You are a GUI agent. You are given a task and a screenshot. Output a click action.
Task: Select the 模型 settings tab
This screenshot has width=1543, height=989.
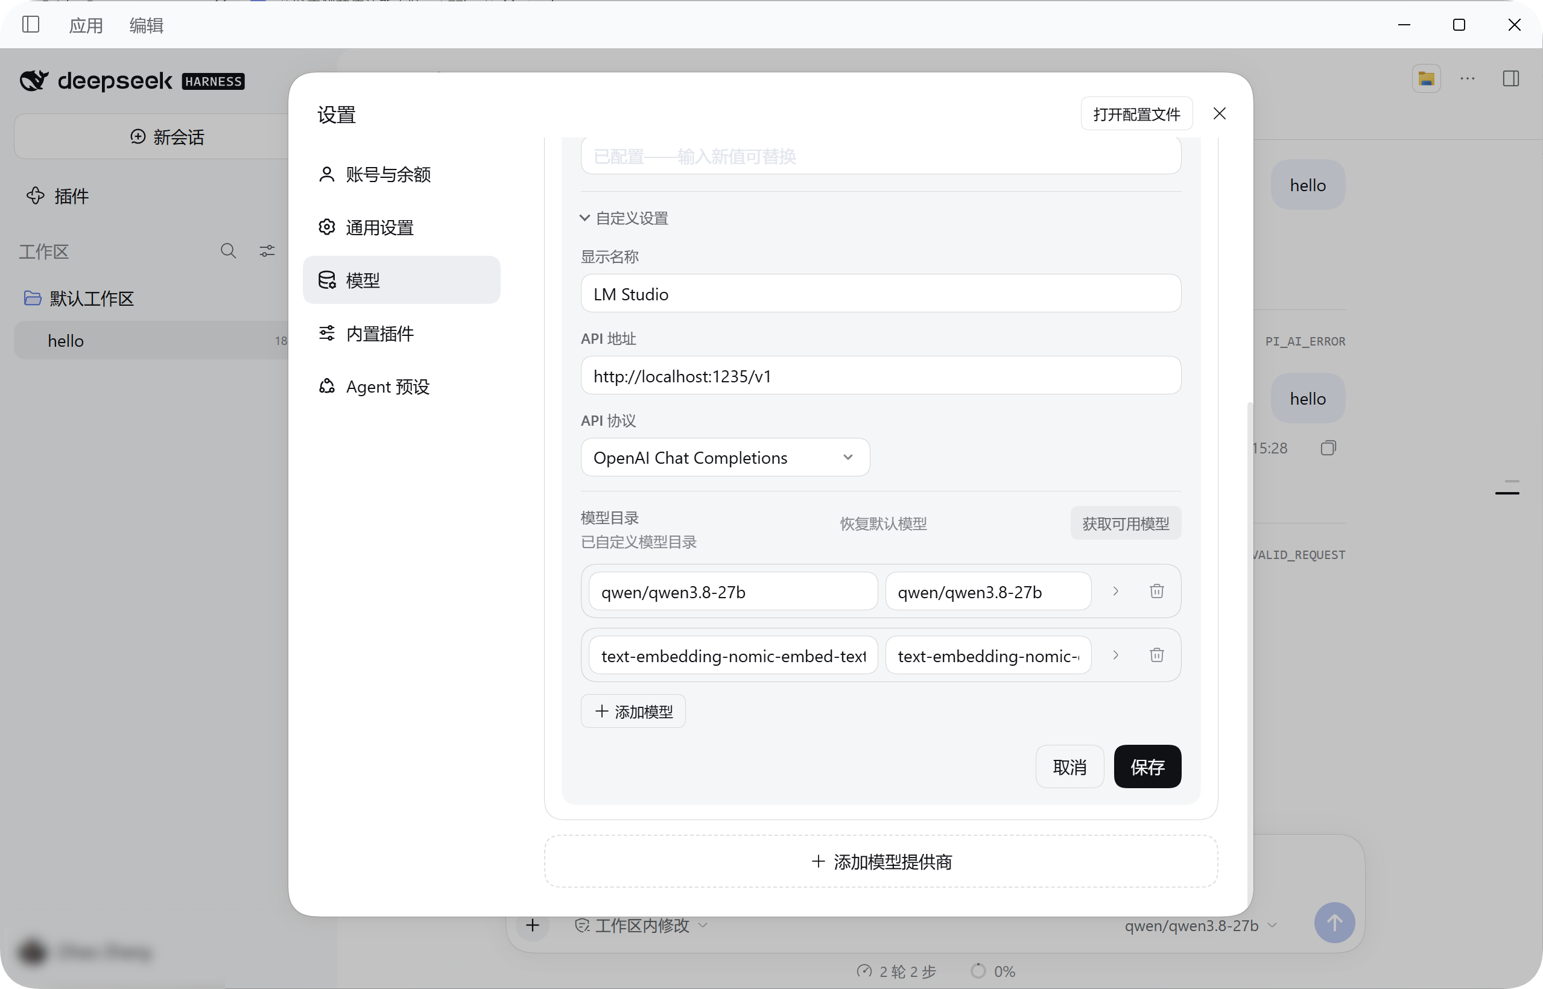401,280
